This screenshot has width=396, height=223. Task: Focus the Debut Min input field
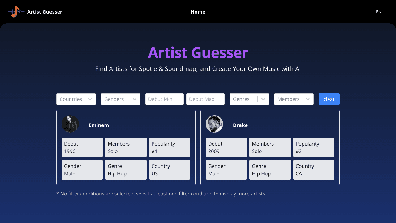pos(165,99)
